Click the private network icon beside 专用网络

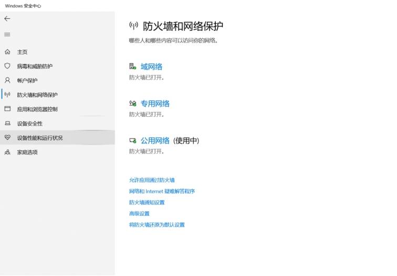point(133,103)
